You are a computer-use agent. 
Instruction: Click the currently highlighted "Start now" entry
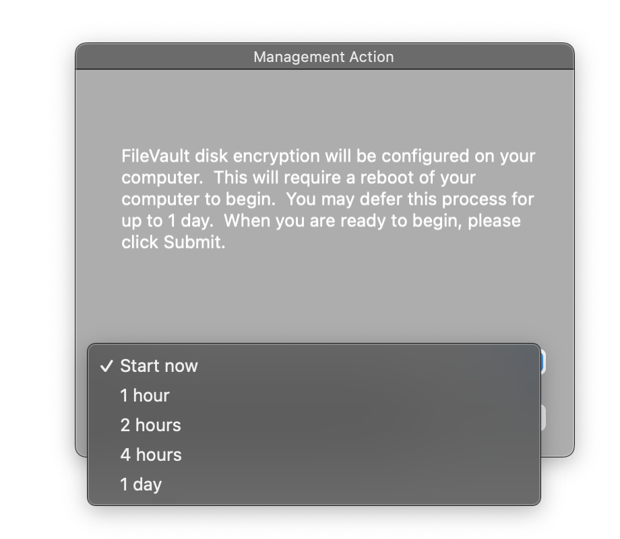pos(158,366)
